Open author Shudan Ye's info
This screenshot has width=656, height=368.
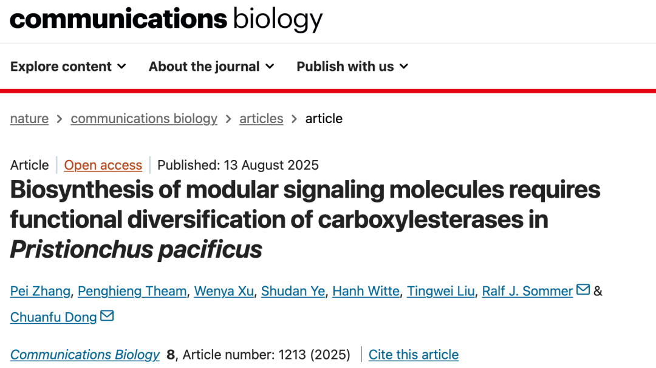(x=293, y=291)
